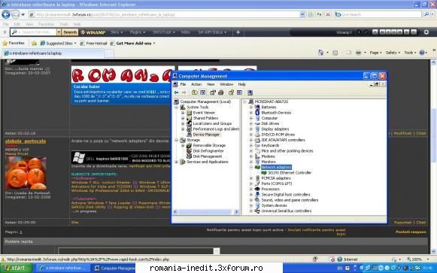Close the Winamp toolbar with its X

tap(5, 32)
